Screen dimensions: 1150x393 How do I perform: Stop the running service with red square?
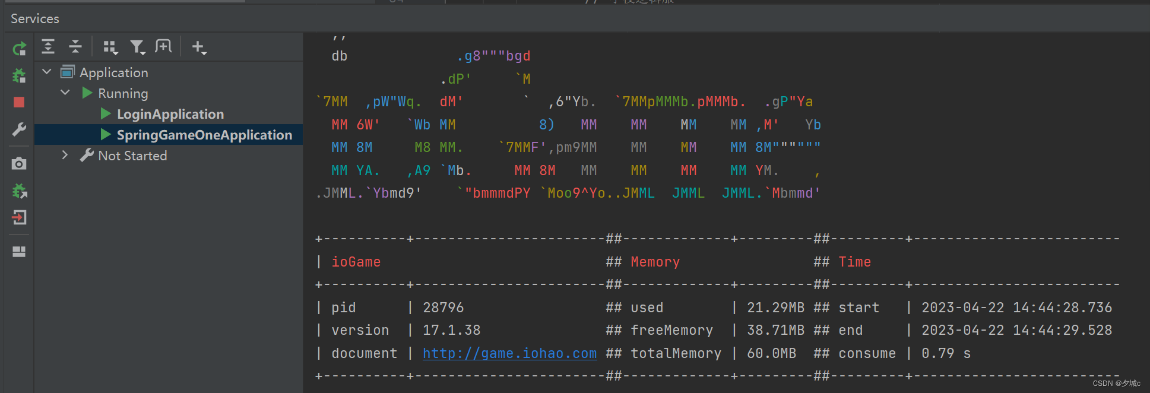19,102
